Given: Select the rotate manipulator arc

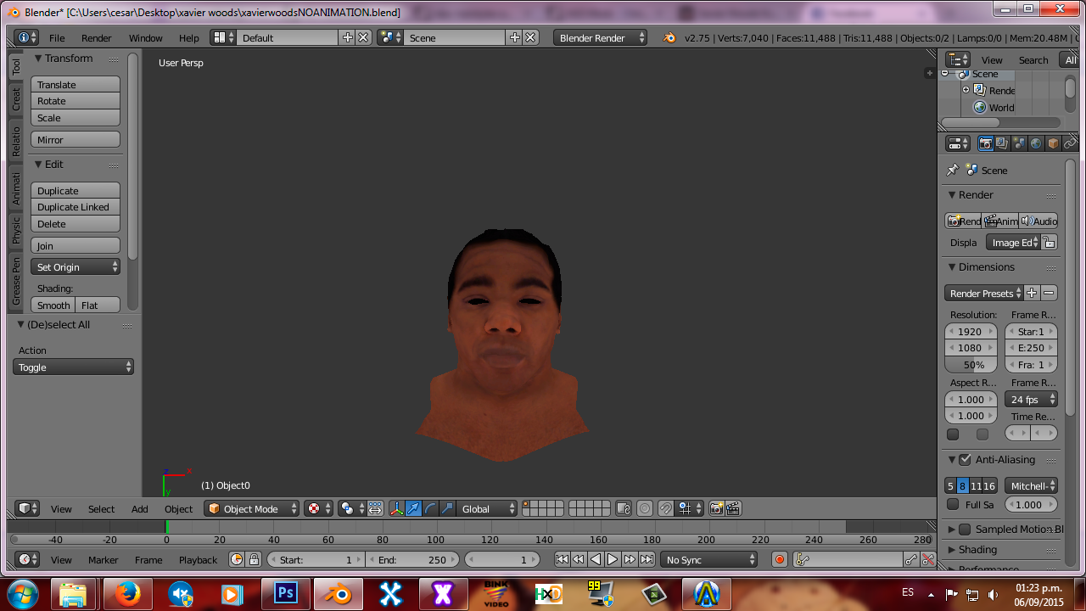Looking at the screenshot, I should click(430, 508).
